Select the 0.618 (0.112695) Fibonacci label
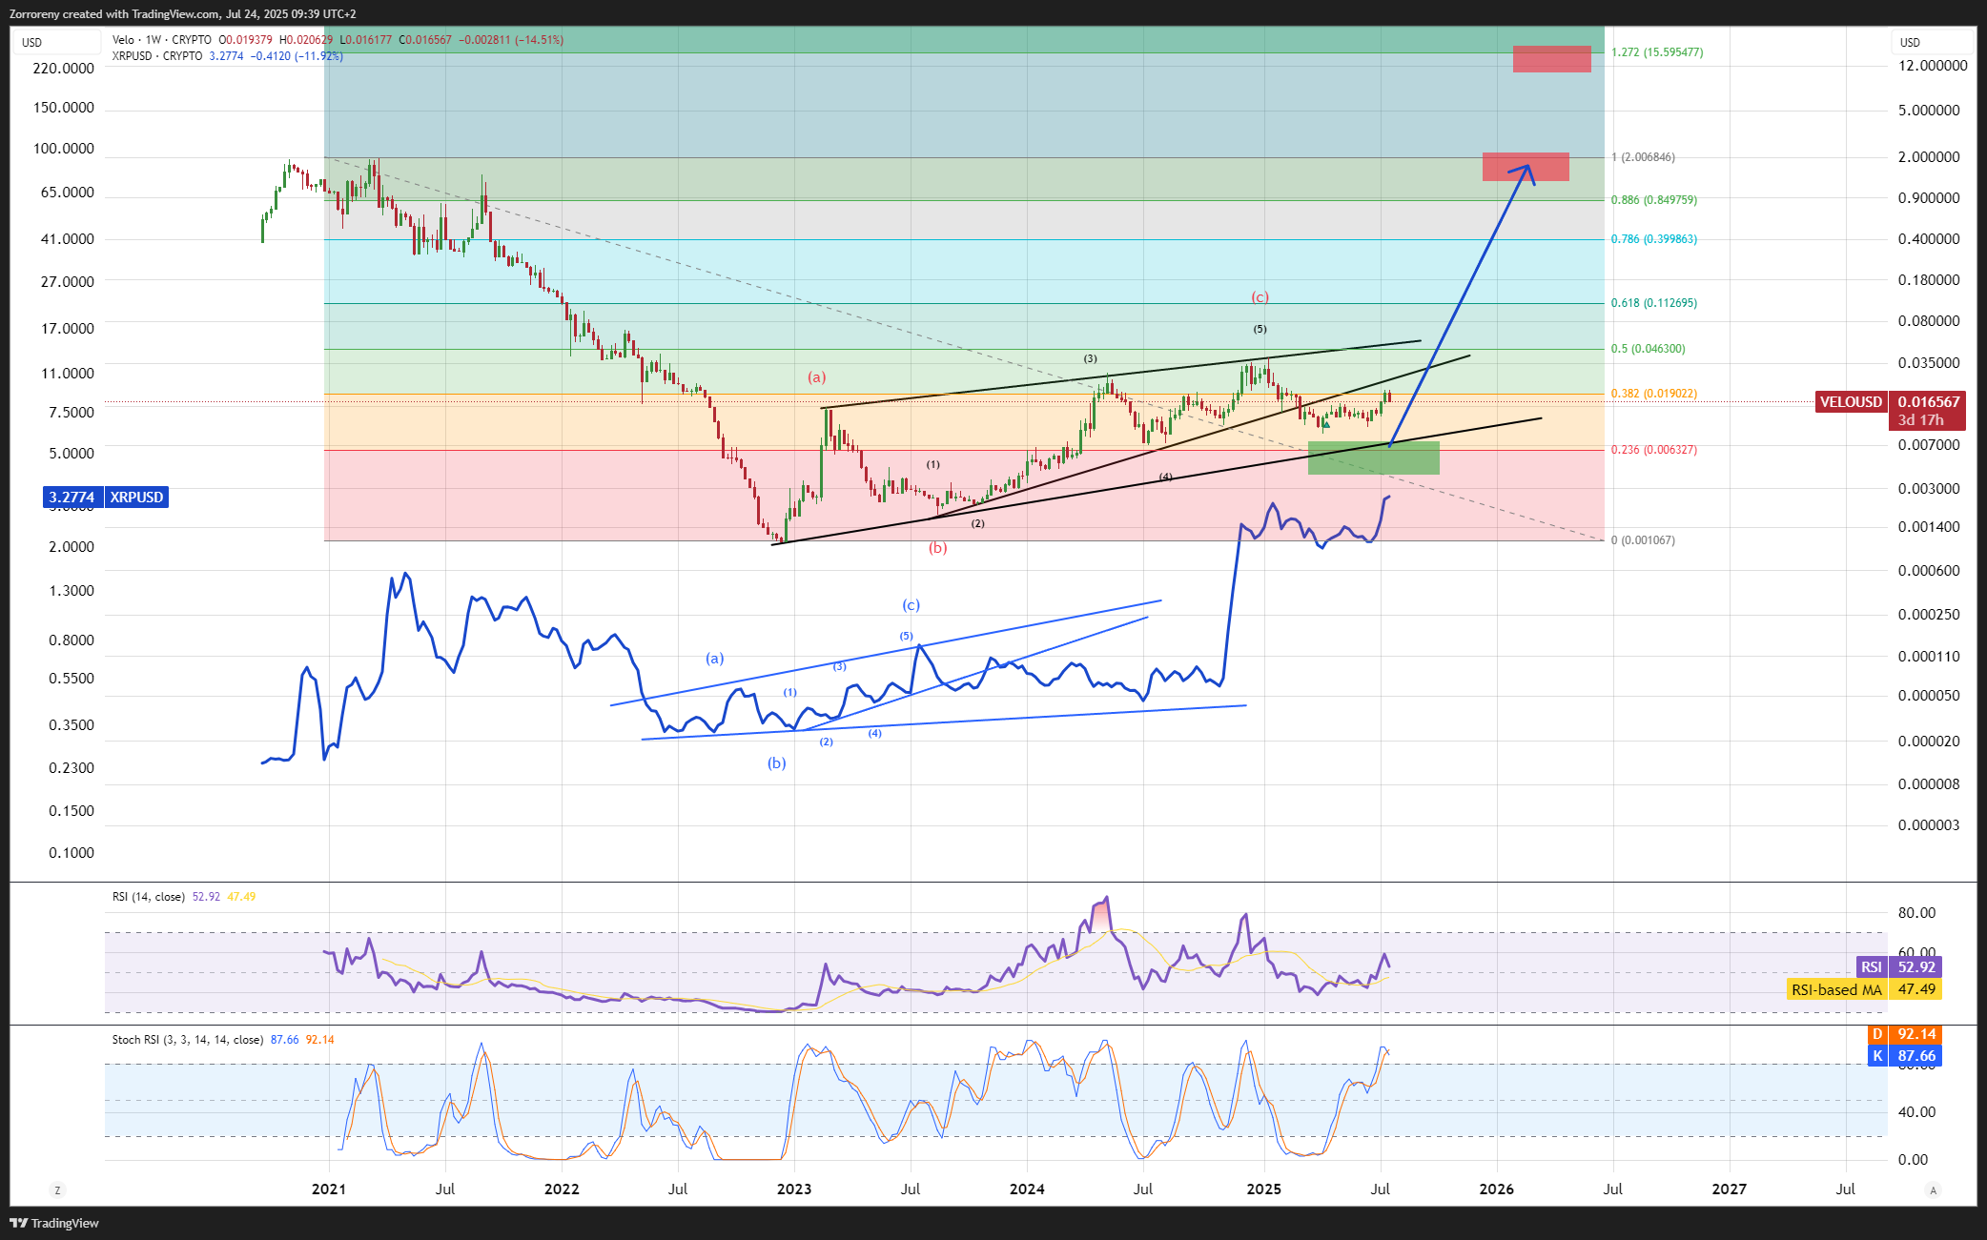The height and width of the screenshot is (1240, 1987). click(x=1654, y=303)
